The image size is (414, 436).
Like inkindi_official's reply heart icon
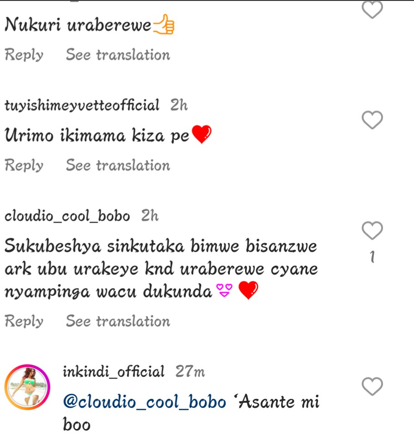372,386
